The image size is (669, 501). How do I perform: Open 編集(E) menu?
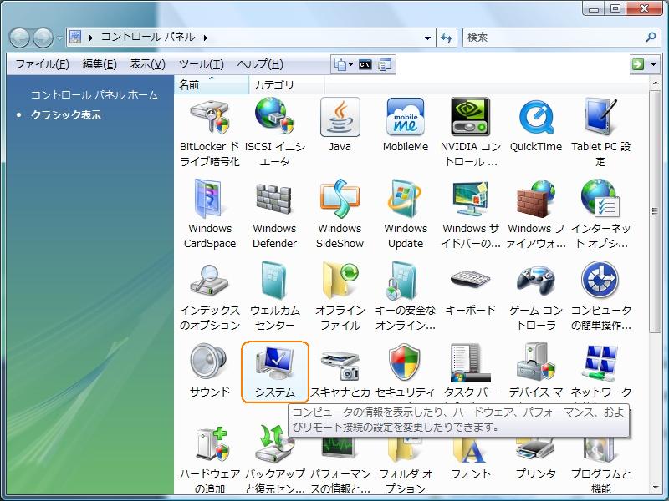tap(100, 64)
